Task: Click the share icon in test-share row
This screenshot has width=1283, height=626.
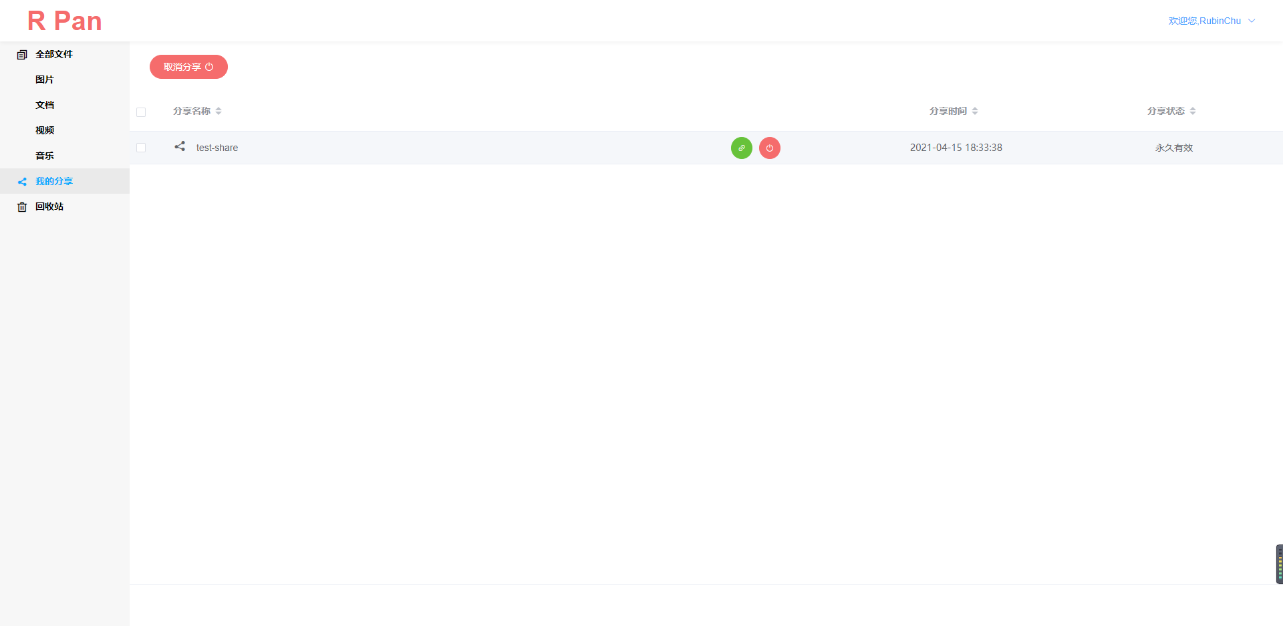Action: 180,146
